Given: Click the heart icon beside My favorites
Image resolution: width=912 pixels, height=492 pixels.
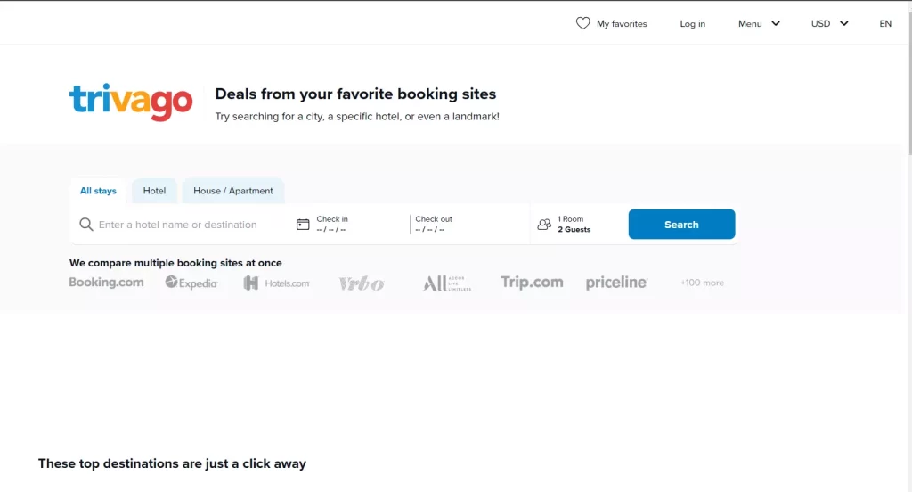Looking at the screenshot, I should coord(582,23).
